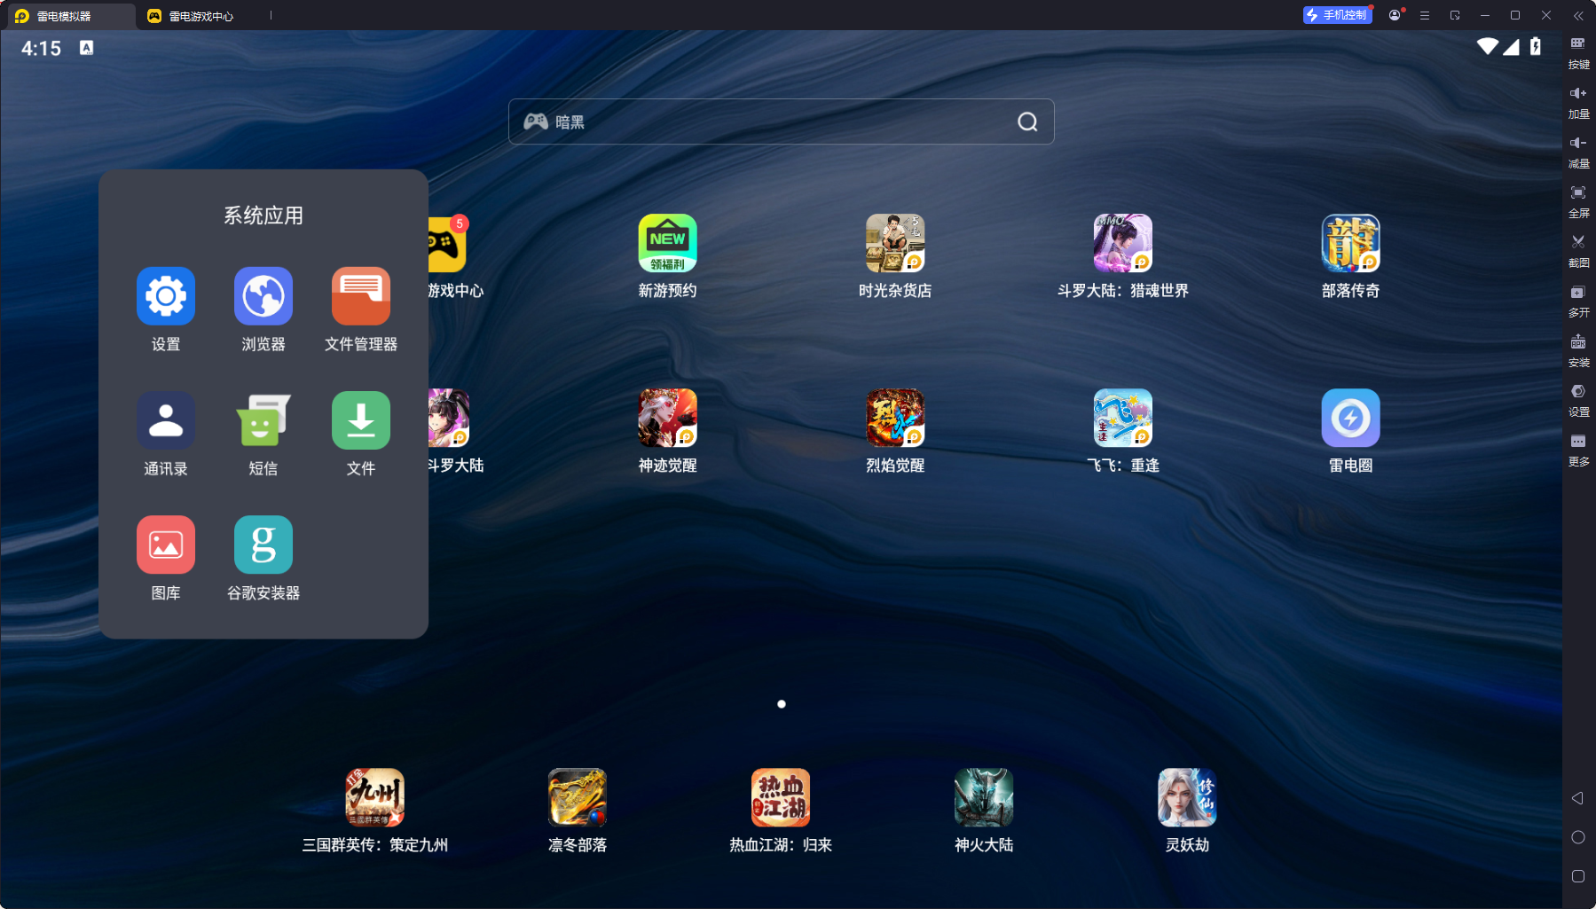Screen dimensions: 1596x909
Task: Open the 图库 gallery app
Action: point(166,545)
